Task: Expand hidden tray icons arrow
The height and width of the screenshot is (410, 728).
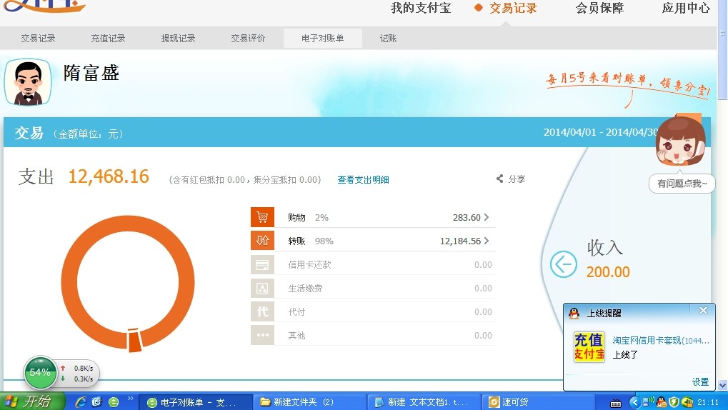Action: (x=634, y=402)
